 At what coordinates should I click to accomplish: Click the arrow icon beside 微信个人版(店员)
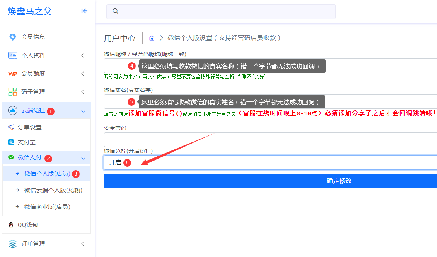tap(17, 174)
